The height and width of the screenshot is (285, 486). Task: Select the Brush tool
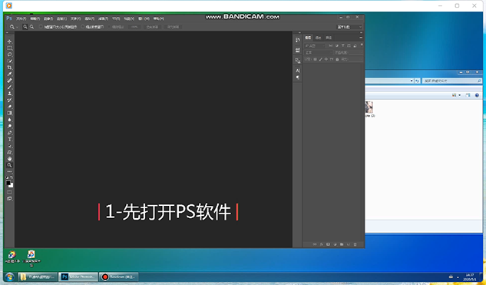click(x=9, y=87)
